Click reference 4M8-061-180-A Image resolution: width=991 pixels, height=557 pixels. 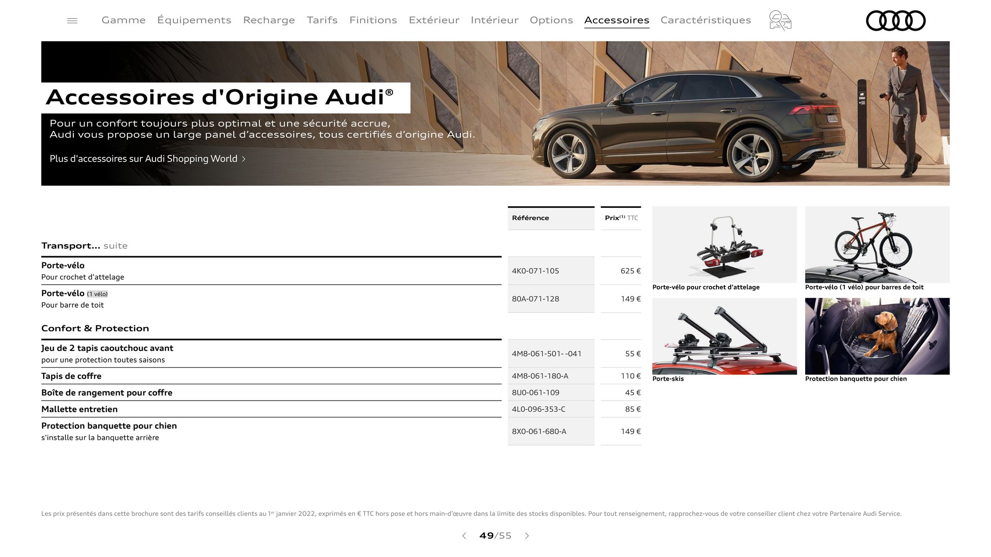coord(540,376)
